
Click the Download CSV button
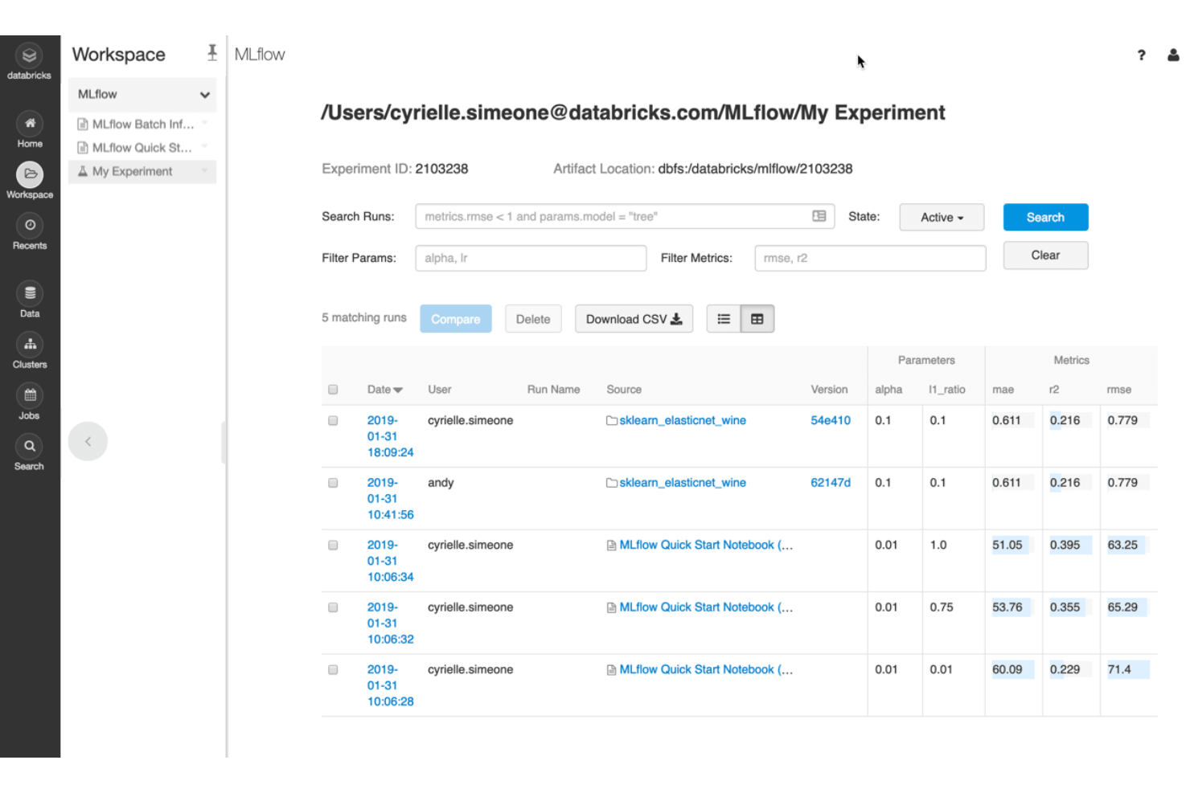(634, 318)
